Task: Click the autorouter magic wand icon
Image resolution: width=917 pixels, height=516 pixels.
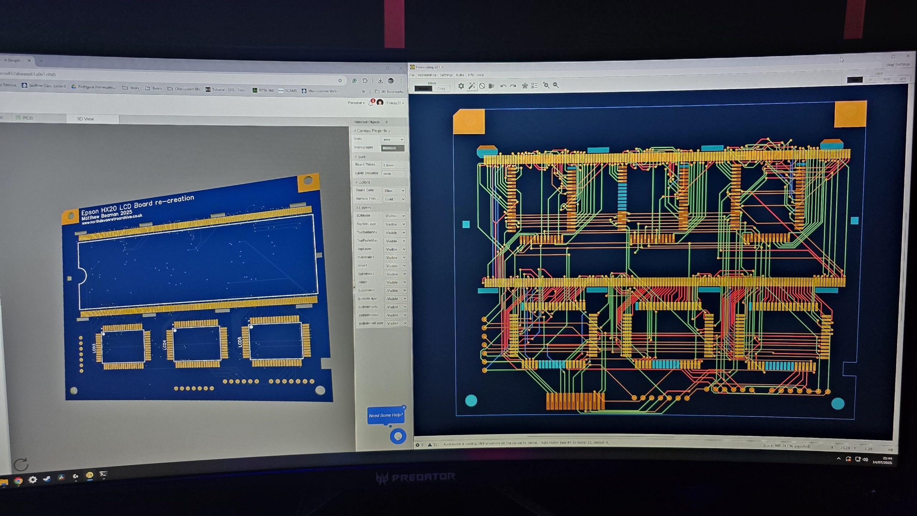Action: pyautogui.click(x=472, y=86)
